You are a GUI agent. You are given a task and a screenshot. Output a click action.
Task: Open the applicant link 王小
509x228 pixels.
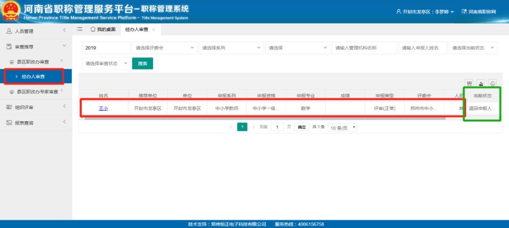[x=103, y=109]
